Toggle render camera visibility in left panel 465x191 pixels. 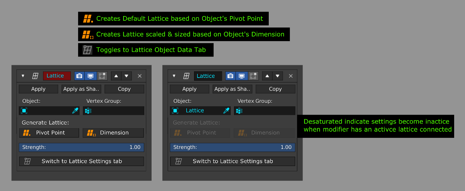(80, 76)
